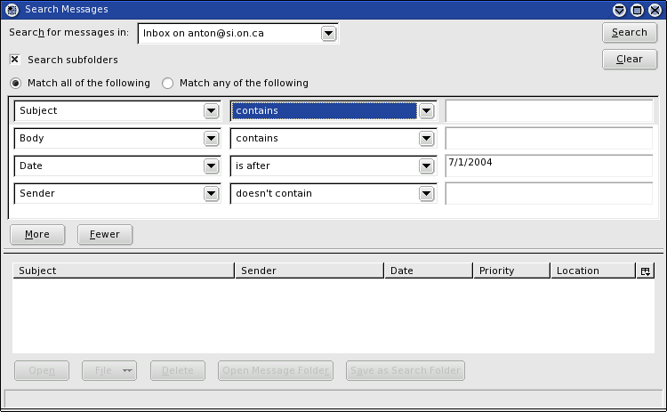The width and height of the screenshot is (667, 412).
Task: Click the Subject value text field
Action: [549, 110]
